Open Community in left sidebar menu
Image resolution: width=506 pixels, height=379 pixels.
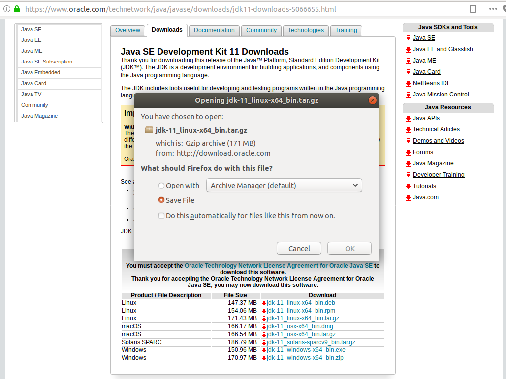(60, 105)
